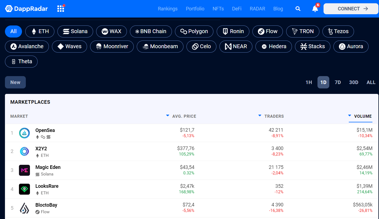
Task: Filter marketplaces by WAX chain
Action: pyautogui.click(x=112, y=31)
